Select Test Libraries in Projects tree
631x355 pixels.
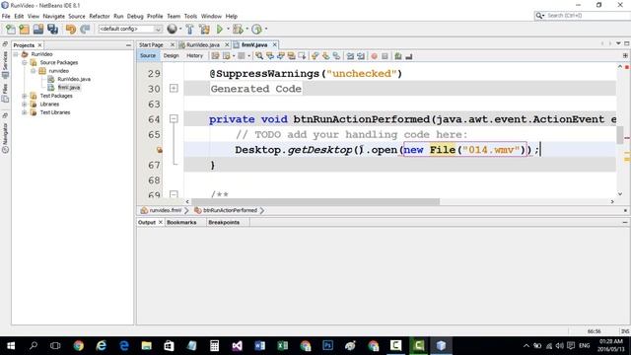[x=55, y=112]
